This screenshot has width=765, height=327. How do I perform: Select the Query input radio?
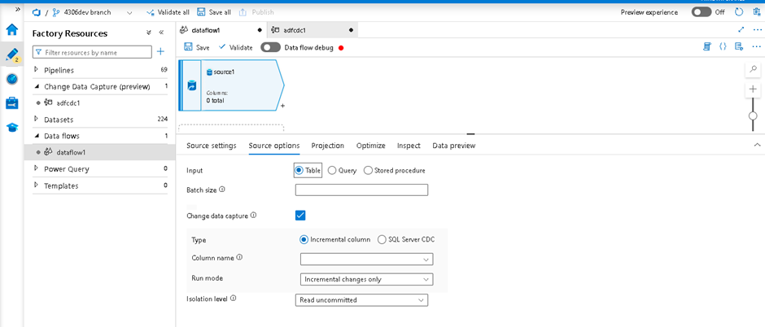click(332, 171)
